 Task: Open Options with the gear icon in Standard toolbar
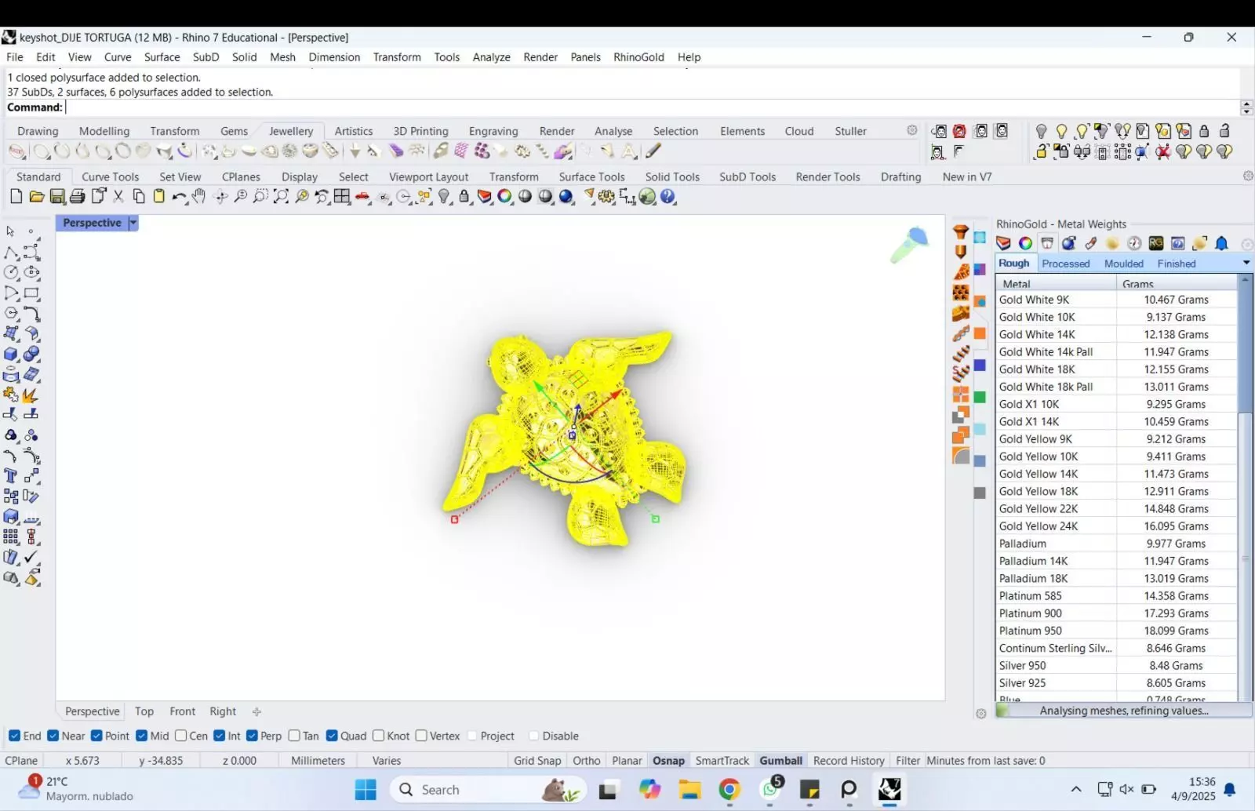606,197
